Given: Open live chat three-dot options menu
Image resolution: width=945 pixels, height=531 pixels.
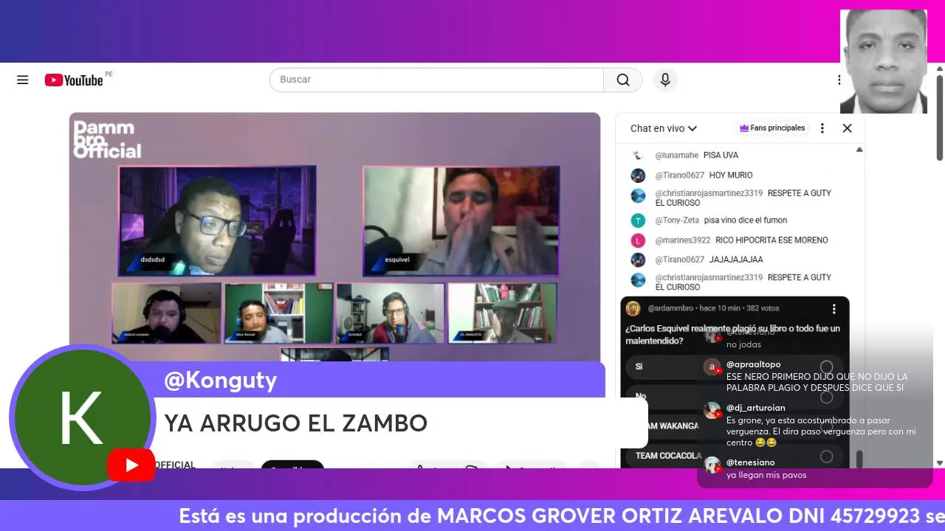Looking at the screenshot, I should pos(822,128).
